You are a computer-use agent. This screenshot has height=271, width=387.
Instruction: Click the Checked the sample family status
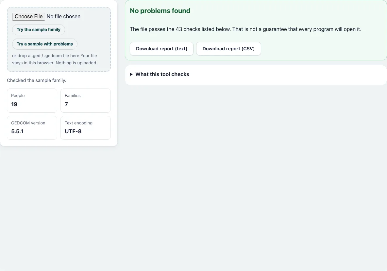click(x=37, y=80)
